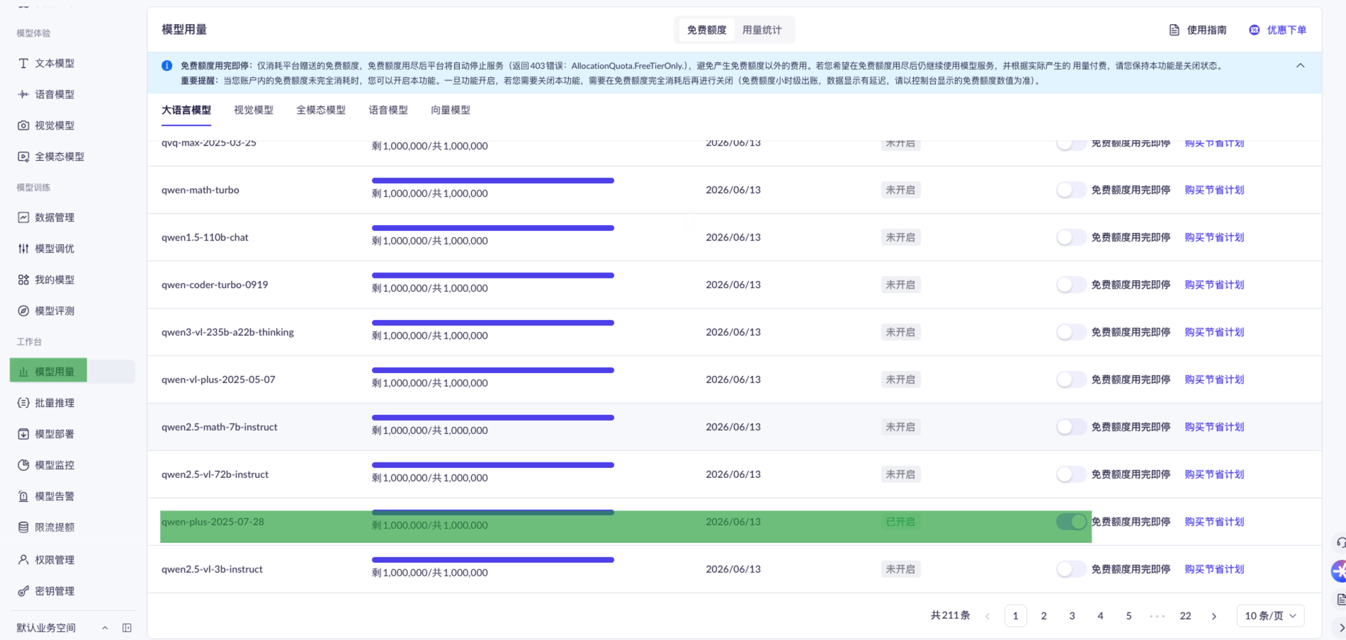
Task: Click the quota progress bar of qwen1.5-110b-chat
Action: 492,228
